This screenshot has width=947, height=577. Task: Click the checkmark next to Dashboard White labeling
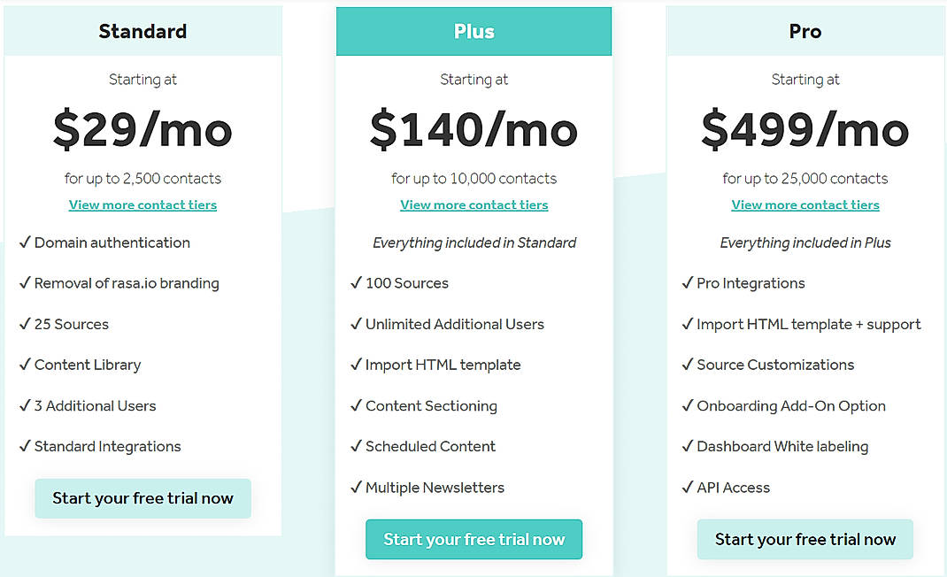point(688,447)
